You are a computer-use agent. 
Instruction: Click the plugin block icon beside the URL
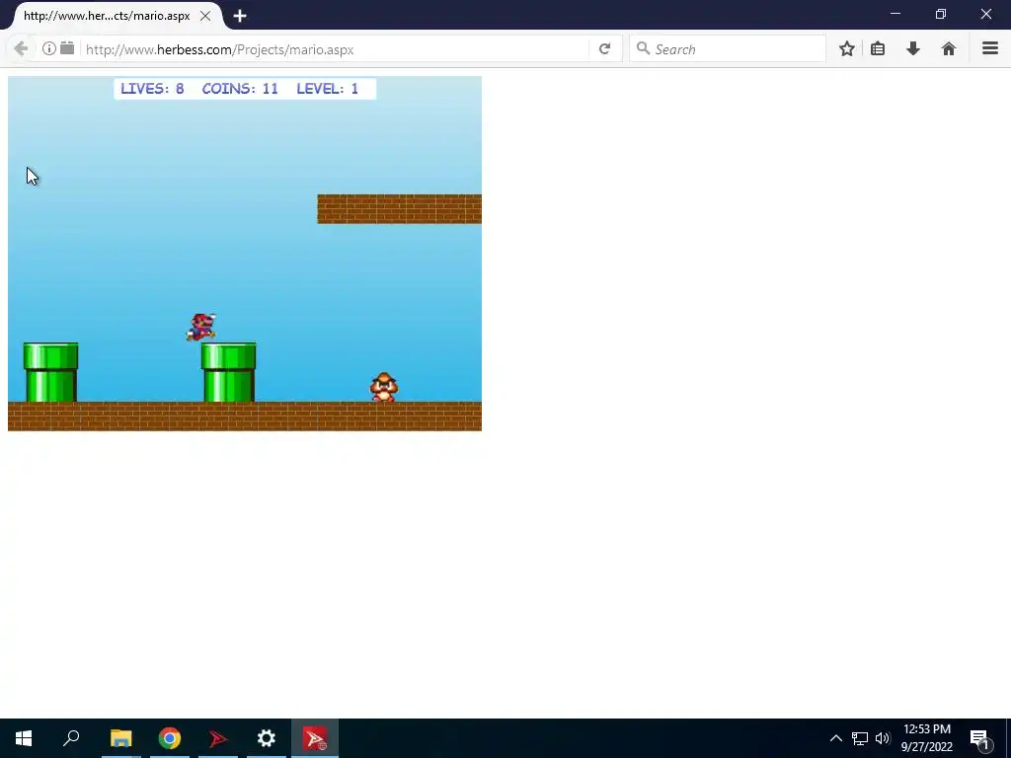tap(67, 48)
